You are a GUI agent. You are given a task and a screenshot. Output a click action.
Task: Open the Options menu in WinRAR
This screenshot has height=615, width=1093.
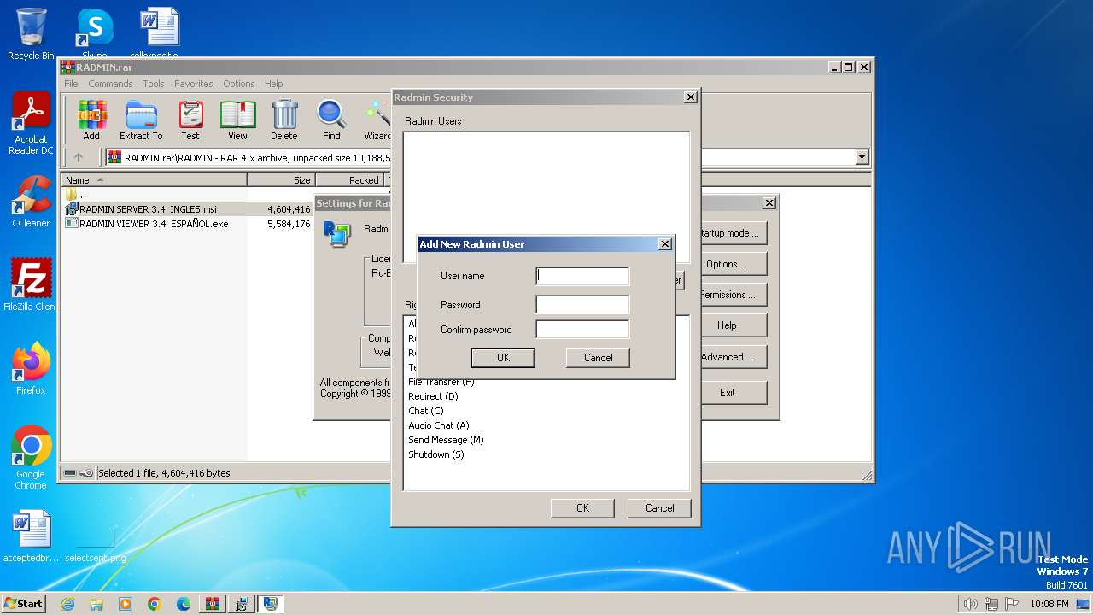(x=239, y=84)
